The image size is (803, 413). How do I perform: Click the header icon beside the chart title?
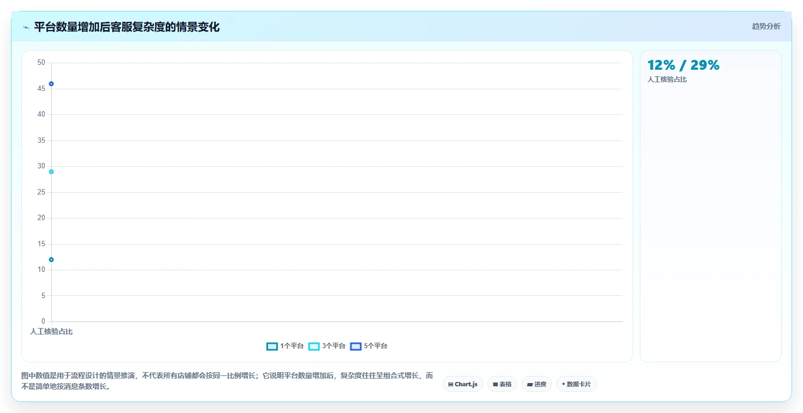[26, 27]
